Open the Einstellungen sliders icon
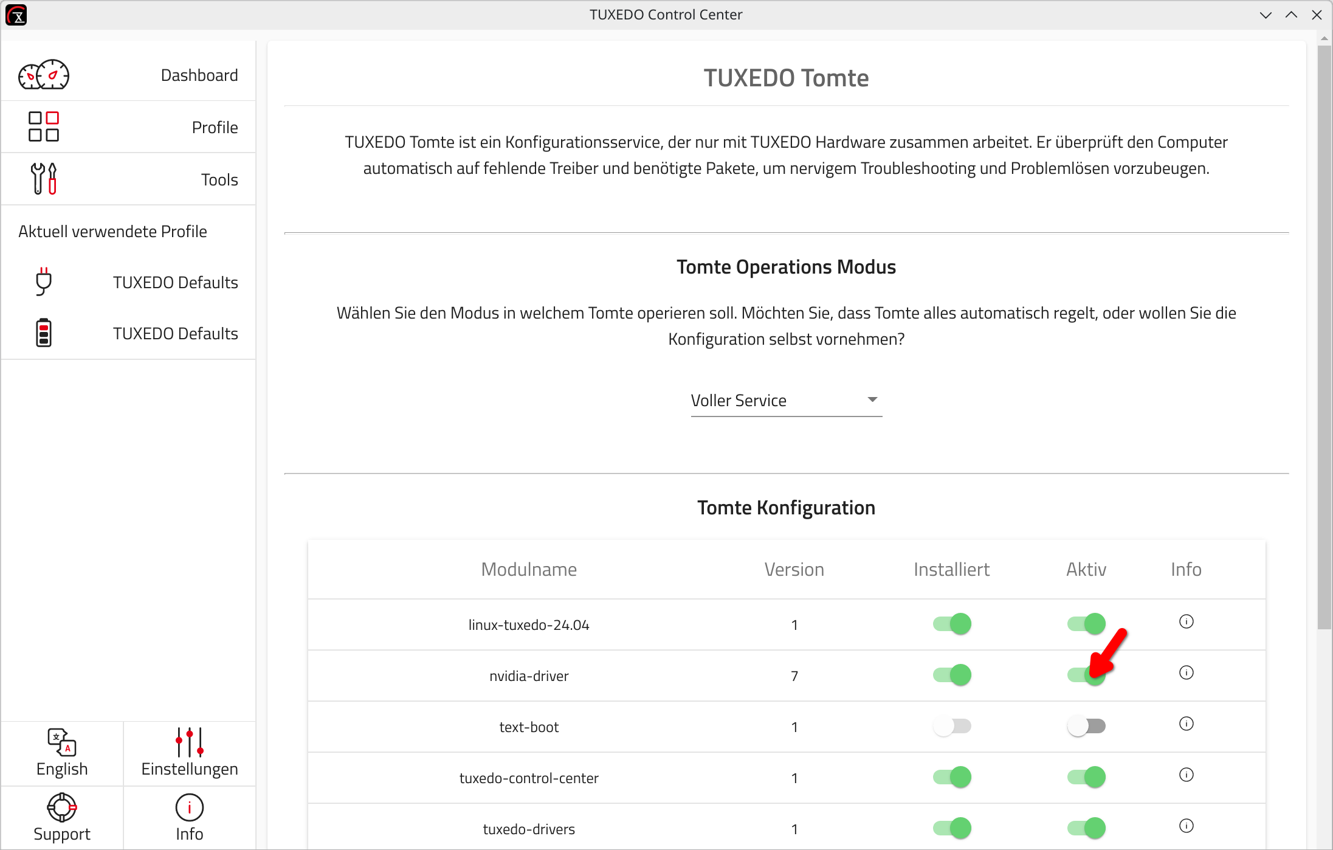1333x850 pixels. pos(190,742)
